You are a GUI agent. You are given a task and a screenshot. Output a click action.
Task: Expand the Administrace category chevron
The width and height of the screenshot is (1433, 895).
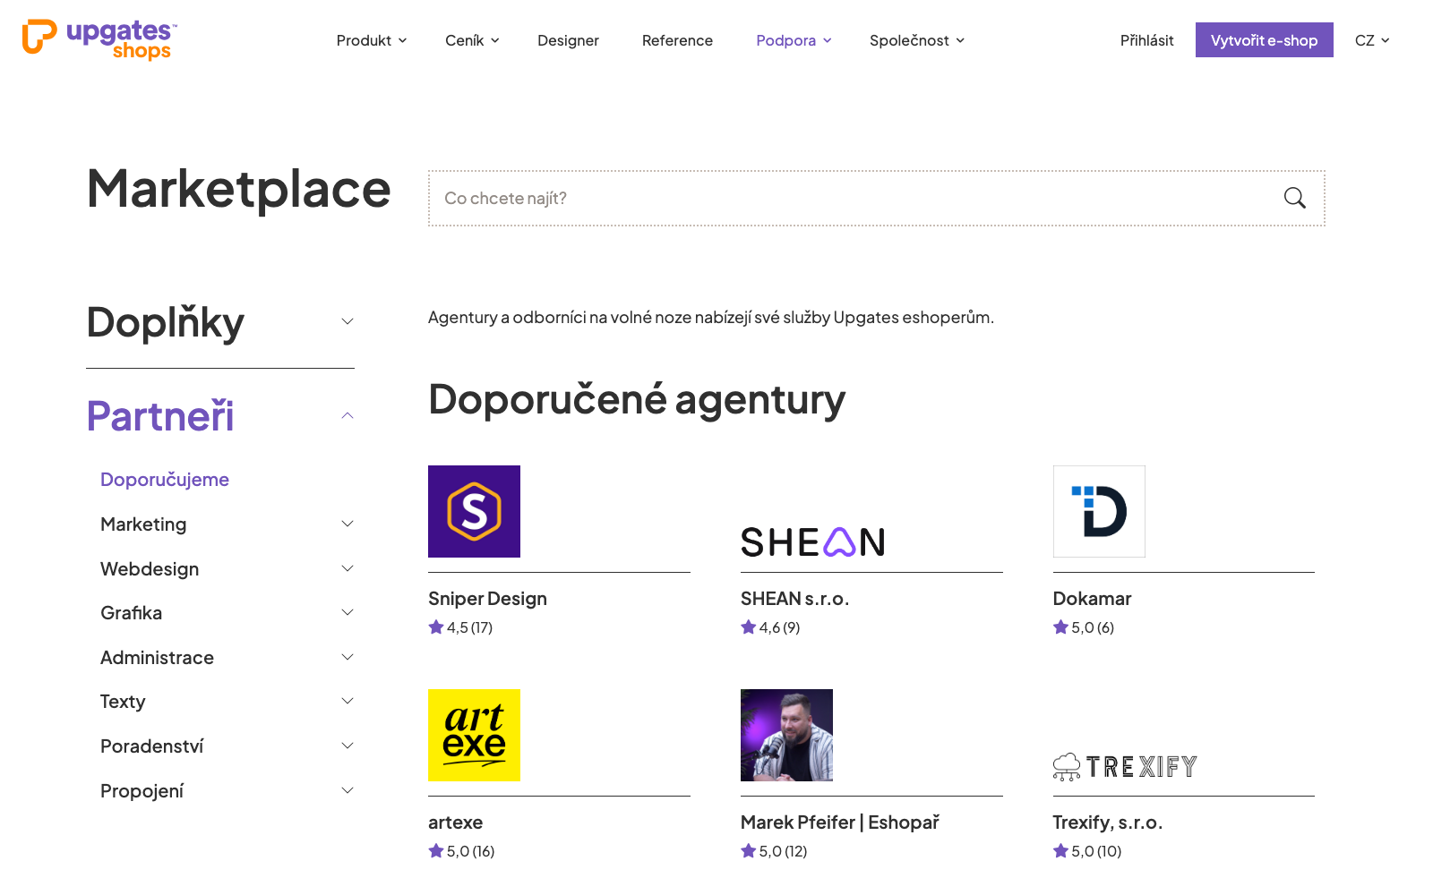click(x=348, y=657)
